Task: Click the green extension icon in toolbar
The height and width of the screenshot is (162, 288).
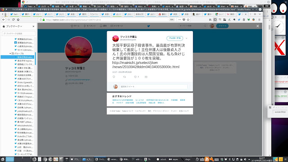Action: (x=248, y=20)
